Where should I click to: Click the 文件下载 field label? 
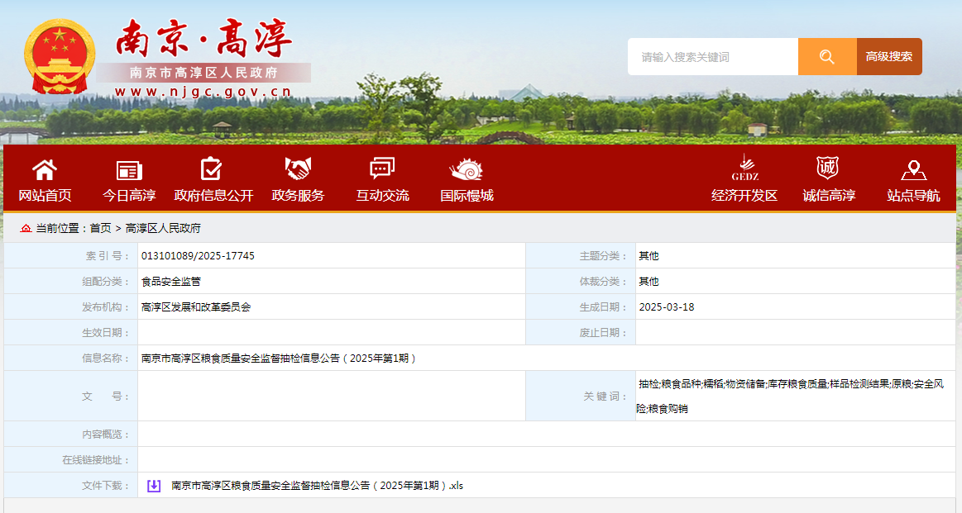pyautogui.click(x=106, y=486)
